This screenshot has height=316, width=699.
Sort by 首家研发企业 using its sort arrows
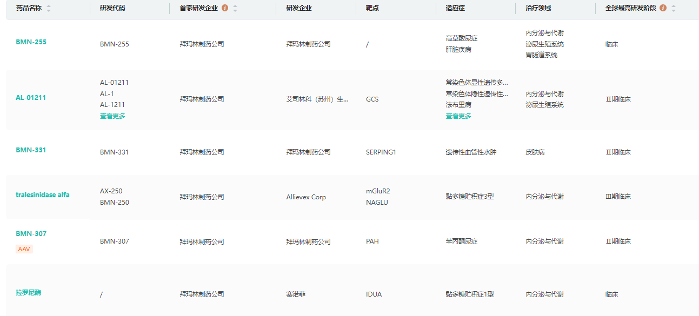(x=235, y=9)
